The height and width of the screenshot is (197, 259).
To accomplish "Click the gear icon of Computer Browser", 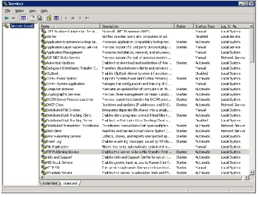I will (x=43, y=89).
